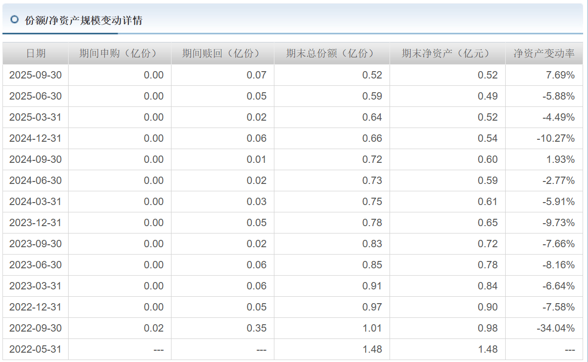
Task: Click the -34.04% change rate value
Action: 555,328
